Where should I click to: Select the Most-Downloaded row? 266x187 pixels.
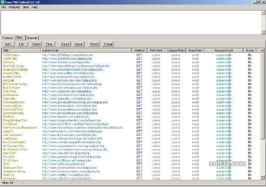[131, 142]
